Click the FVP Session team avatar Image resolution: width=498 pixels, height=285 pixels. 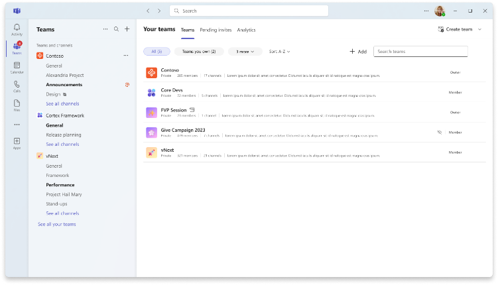(x=151, y=113)
